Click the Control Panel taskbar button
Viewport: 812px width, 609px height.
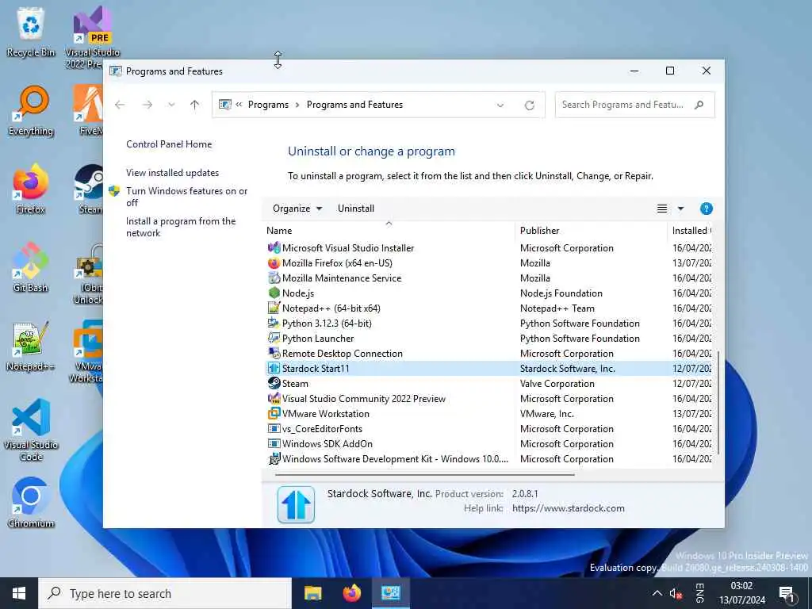390,593
